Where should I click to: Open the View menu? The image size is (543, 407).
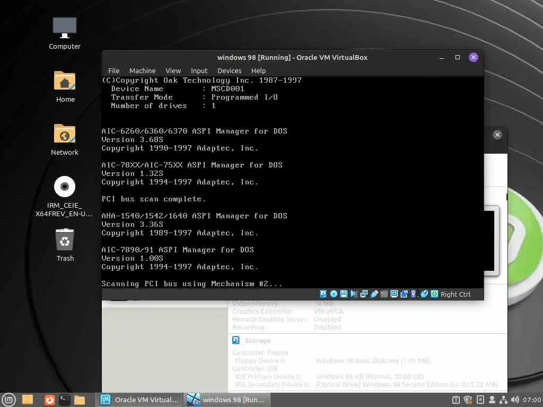[x=173, y=70]
